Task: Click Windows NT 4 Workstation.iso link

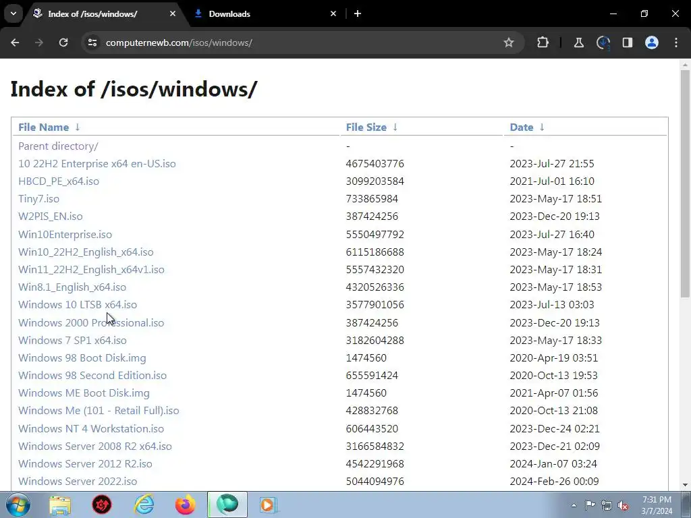Action: (x=91, y=428)
